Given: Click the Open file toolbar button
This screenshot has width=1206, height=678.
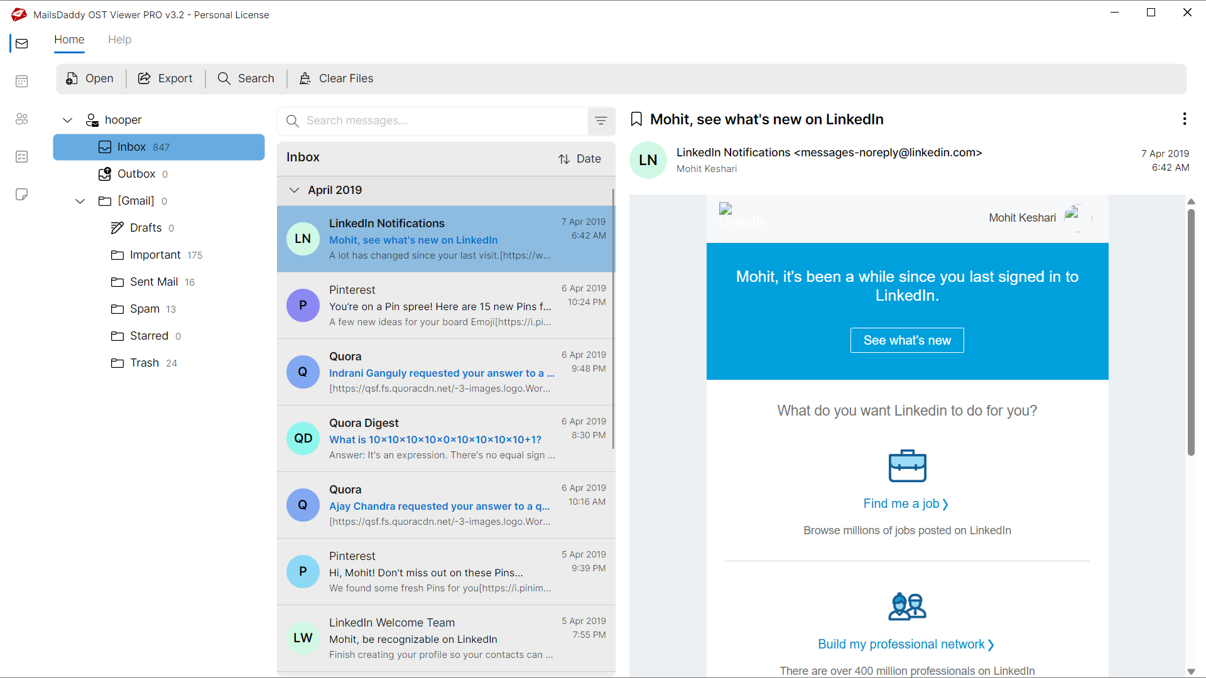Looking at the screenshot, I should (x=90, y=78).
